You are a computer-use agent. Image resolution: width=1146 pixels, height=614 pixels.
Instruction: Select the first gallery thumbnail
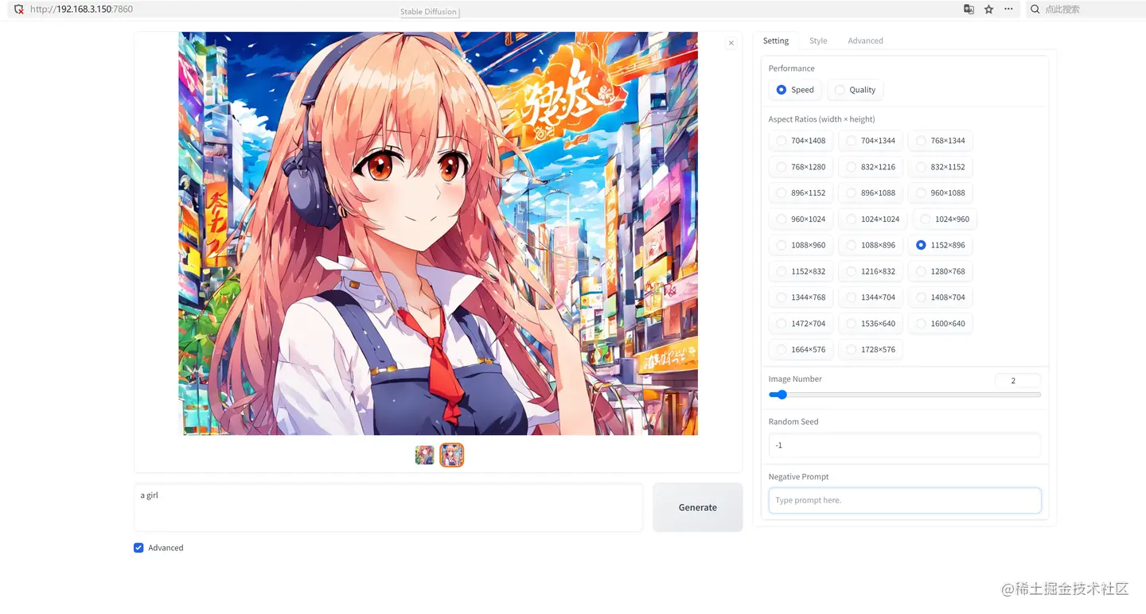424,454
